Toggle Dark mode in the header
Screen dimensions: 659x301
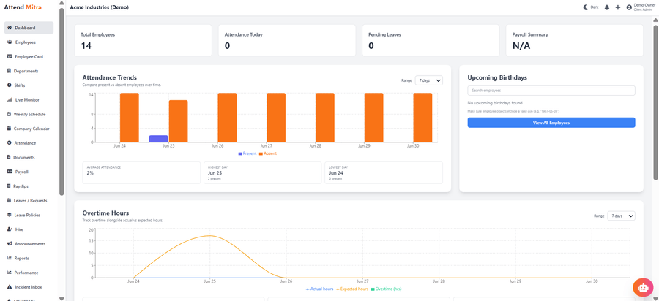(x=591, y=7)
